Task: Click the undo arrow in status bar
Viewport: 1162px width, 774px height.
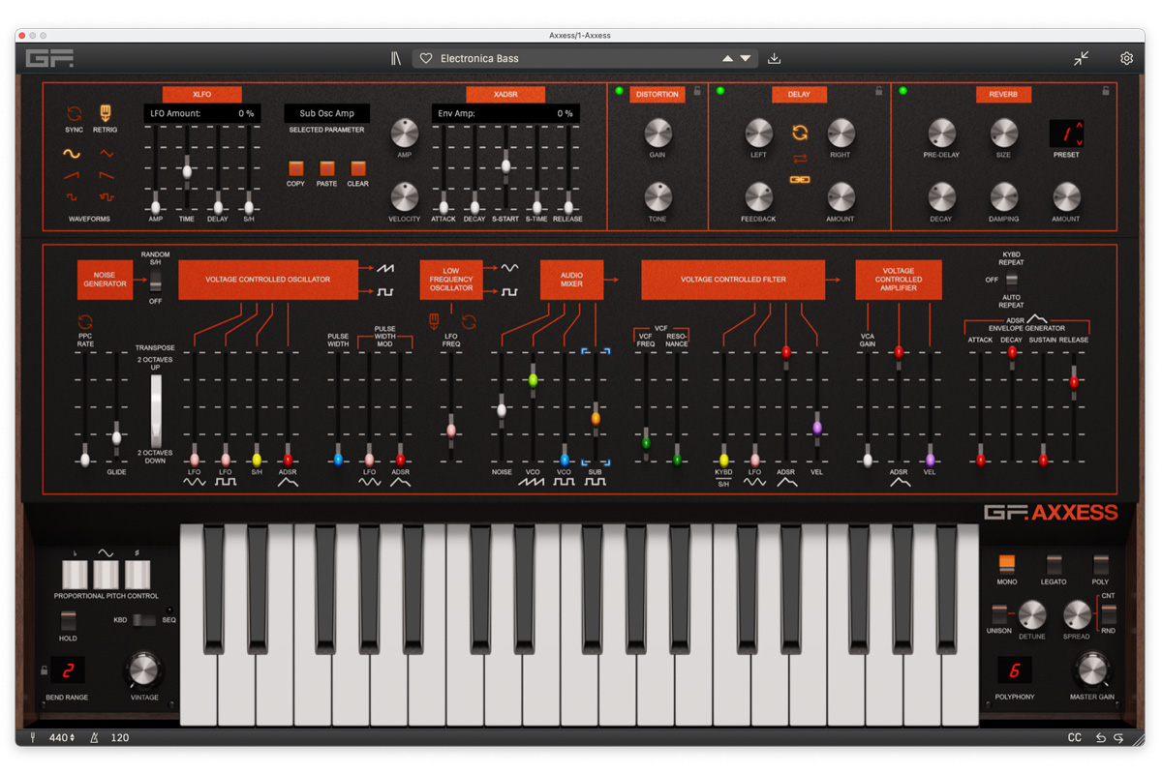Action: [1100, 737]
